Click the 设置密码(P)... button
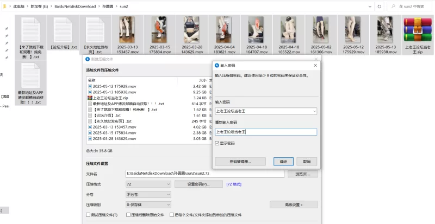Image resolution: width=435 pixels, height=224 pixels. point(198,184)
